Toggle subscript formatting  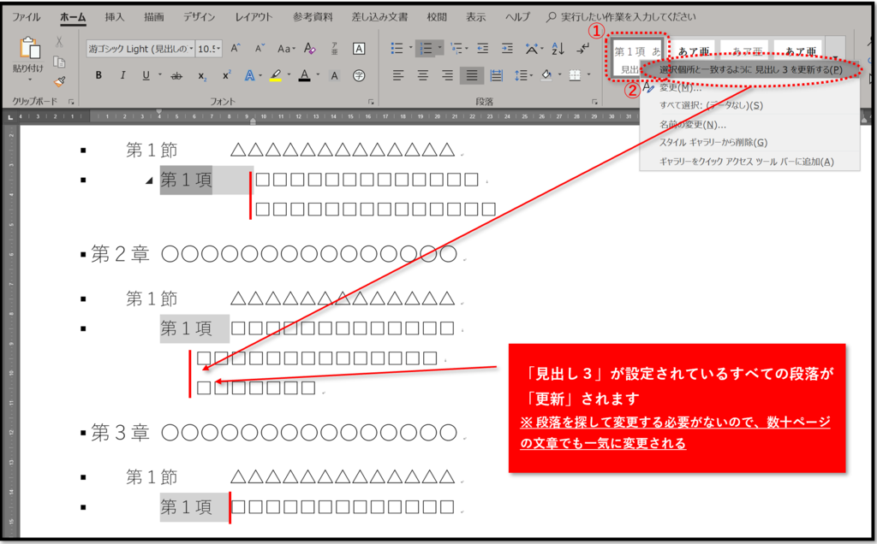tap(202, 76)
